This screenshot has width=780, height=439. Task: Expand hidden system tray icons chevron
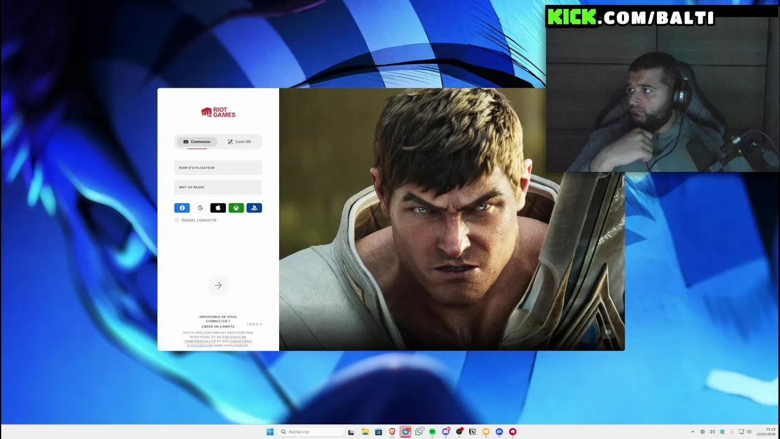pyautogui.click(x=692, y=432)
